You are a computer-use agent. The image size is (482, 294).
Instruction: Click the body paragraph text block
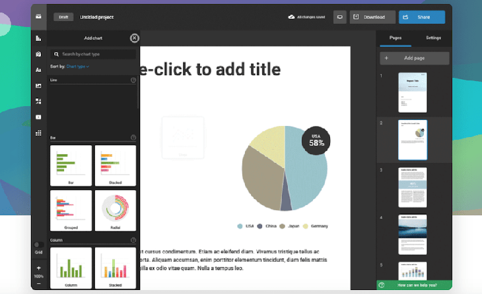[x=234, y=260]
